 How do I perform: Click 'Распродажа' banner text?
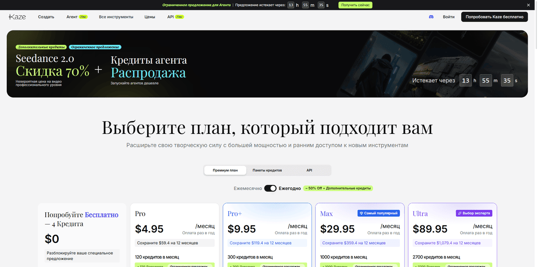pyautogui.click(x=148, y=72)
